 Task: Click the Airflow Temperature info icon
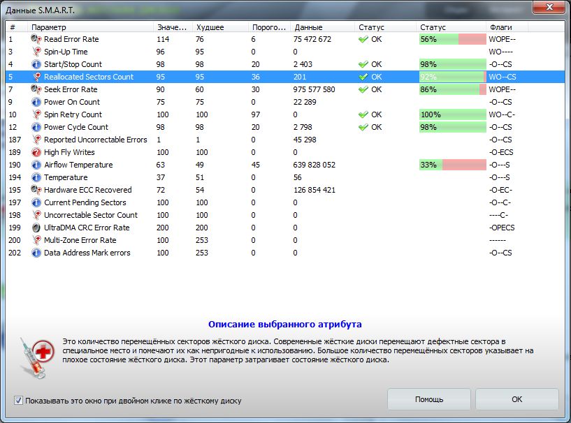[36, 165]
